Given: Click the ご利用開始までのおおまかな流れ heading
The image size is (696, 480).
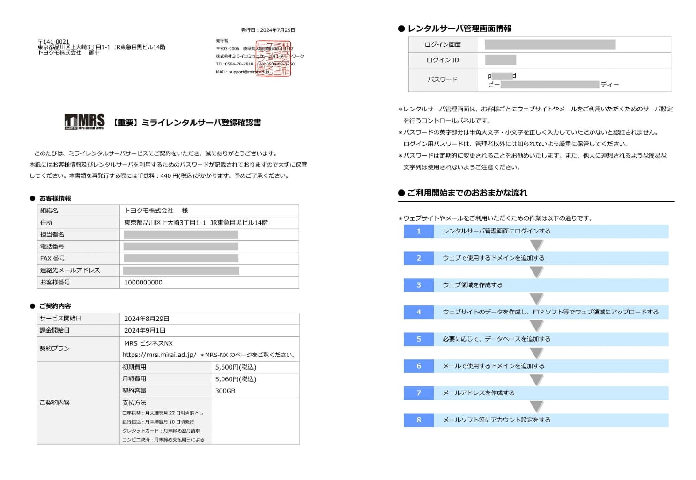Looking at the screenshot, I should [467, 193].
